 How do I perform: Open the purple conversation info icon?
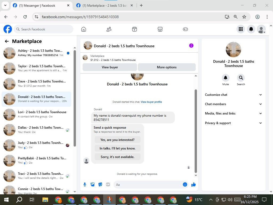191,46
